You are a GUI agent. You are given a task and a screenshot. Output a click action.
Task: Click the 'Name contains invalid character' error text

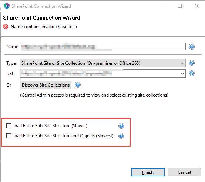[x=44, y=27]
